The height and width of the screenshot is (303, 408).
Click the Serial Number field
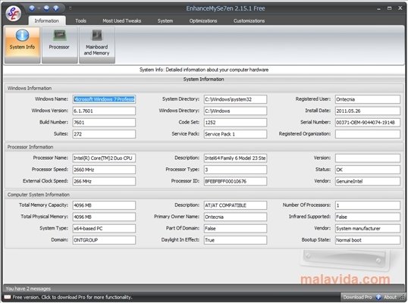pyautogui.click(x=367, y=123)
